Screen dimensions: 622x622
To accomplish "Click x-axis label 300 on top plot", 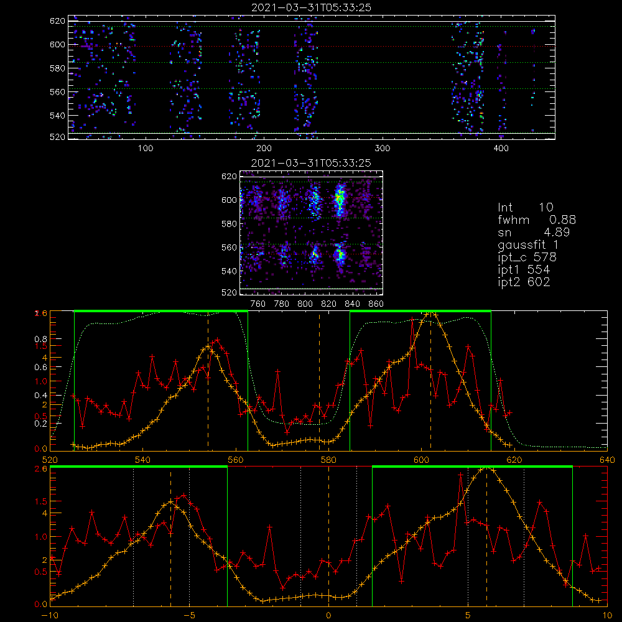I will (x=383, y=149).
